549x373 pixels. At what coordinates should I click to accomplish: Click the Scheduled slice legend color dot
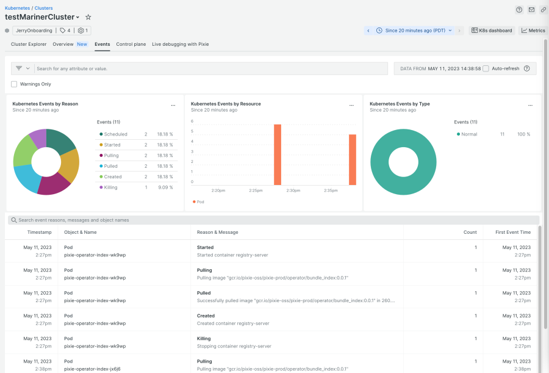(101, 134)
